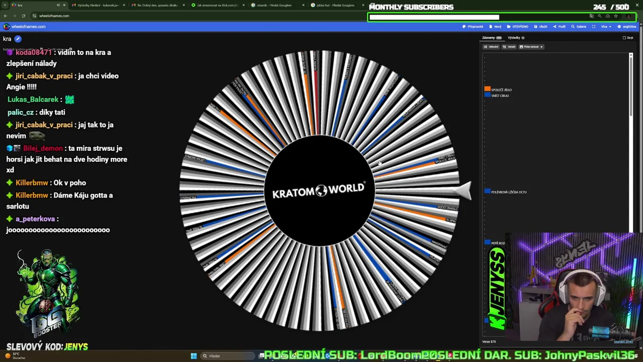Save the wheel with Uložit

541,27
